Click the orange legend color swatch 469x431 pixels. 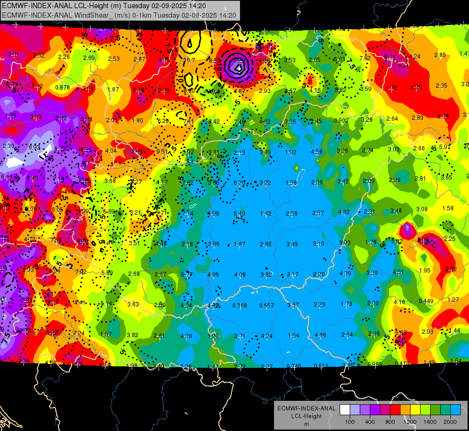point(405,410)
